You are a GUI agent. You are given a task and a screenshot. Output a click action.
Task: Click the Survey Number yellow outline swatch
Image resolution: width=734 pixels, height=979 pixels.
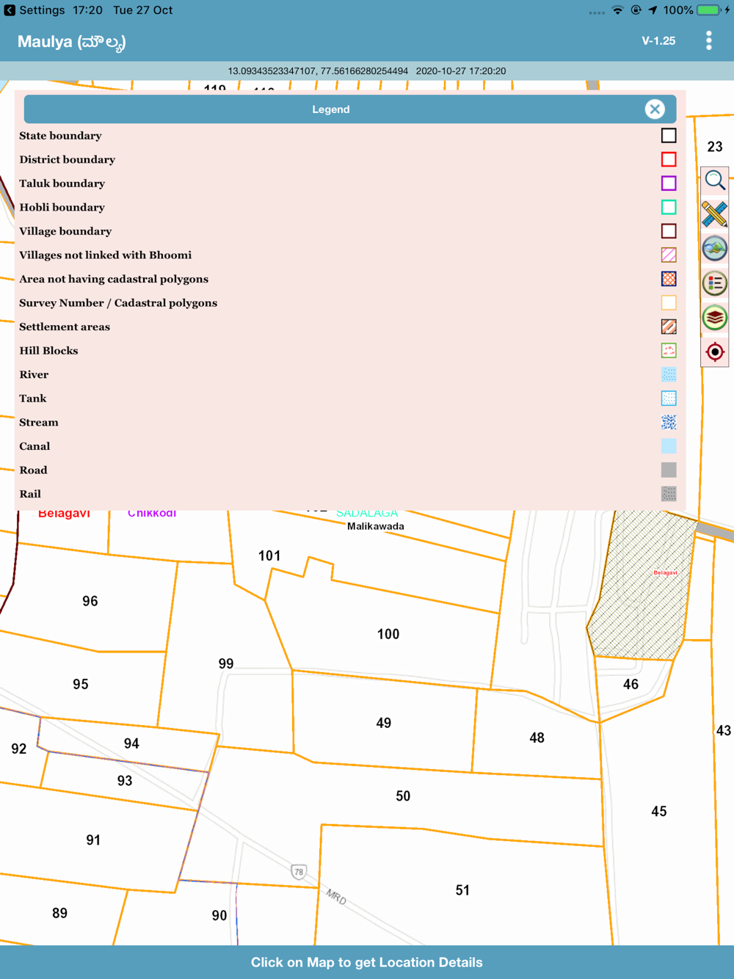(669, 303)
